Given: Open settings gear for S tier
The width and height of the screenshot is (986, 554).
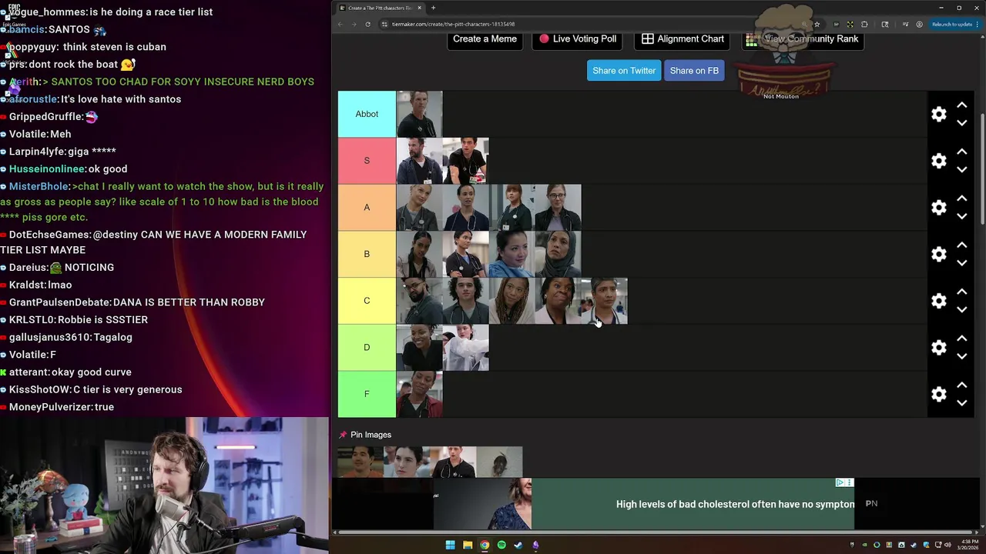Looking at the screenshot, I should pyautogui.click(x=938, y=161).
